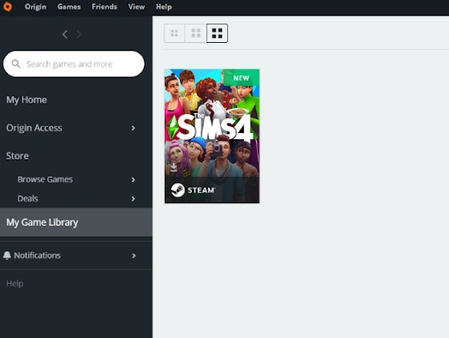The height and width of the screenshot is (338, 449).
Task: Switch to medium grid view
Action: click(196, 33)
